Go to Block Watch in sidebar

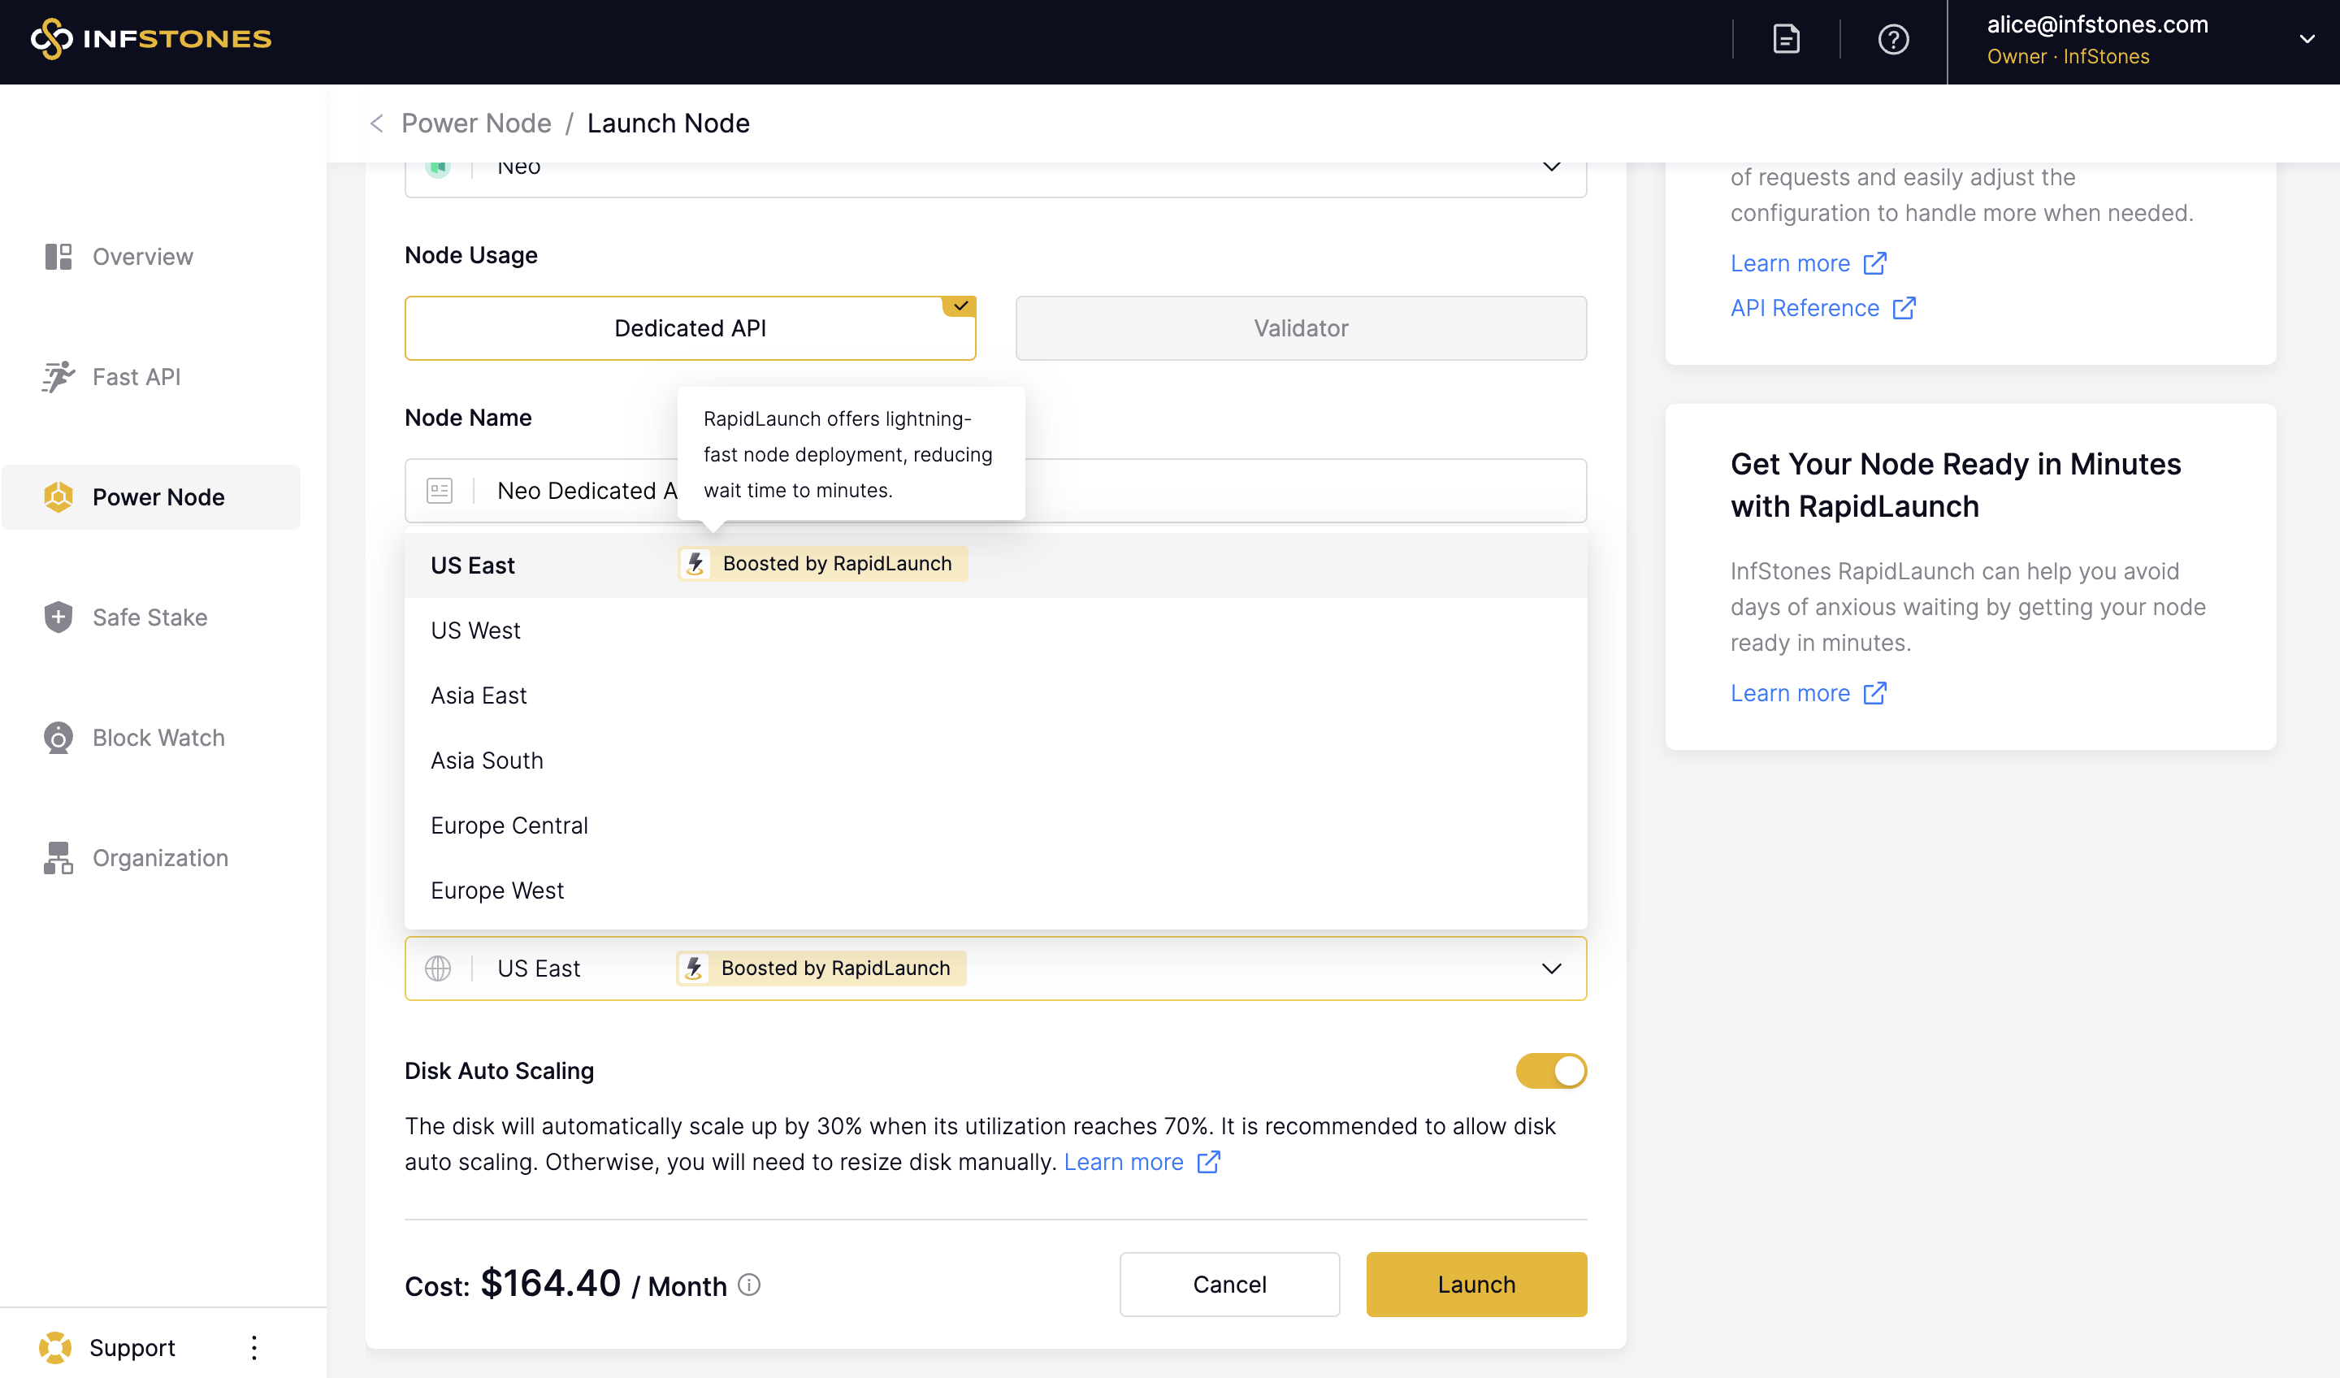coord(158,737)
